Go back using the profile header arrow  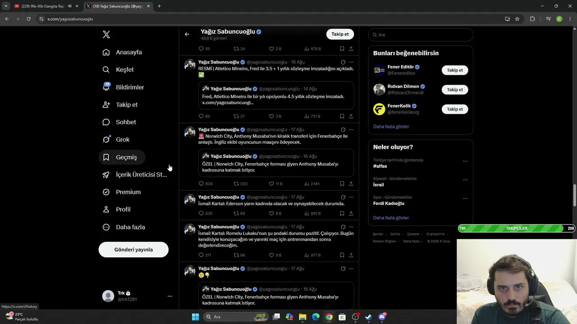click(x=187, y=34)
